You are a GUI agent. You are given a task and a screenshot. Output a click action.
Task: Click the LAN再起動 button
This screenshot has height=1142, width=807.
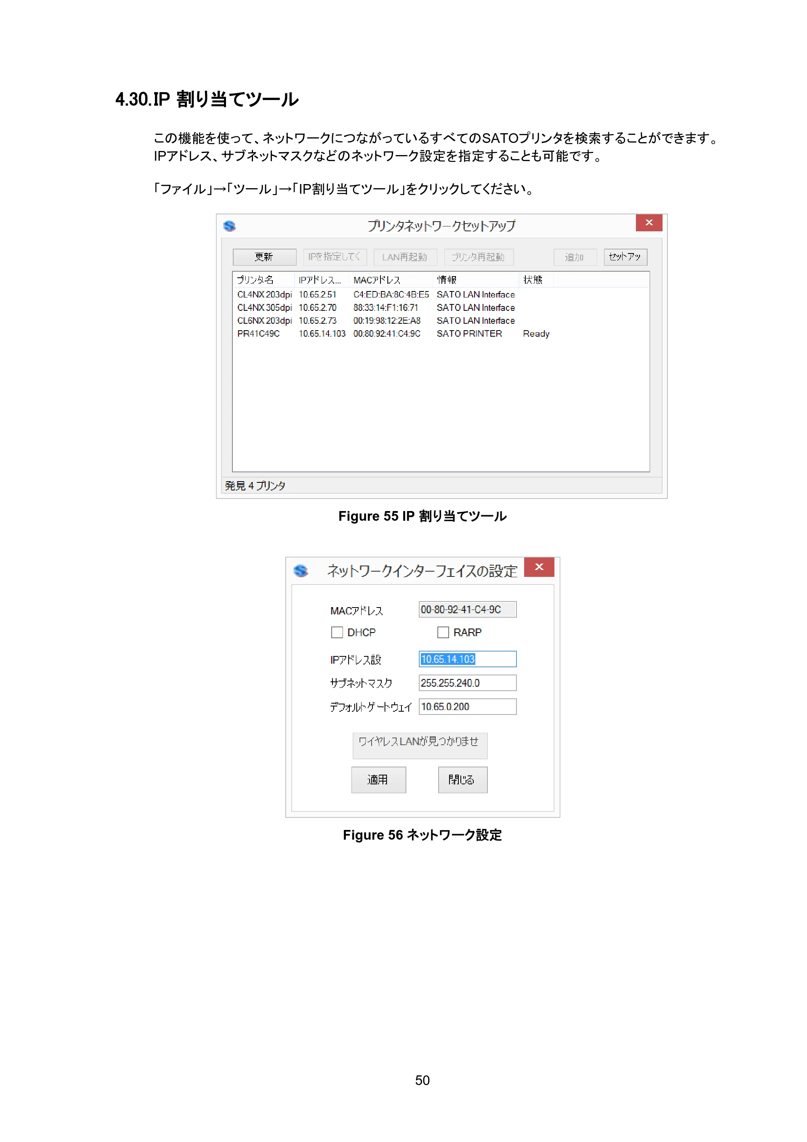(x=405, y=257)
